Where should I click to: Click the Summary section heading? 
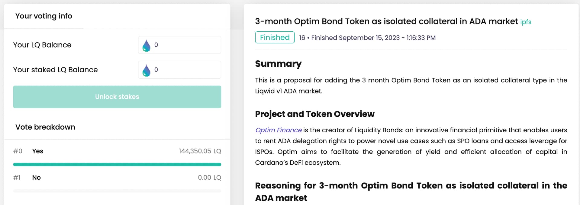click(x=278, y=64)
